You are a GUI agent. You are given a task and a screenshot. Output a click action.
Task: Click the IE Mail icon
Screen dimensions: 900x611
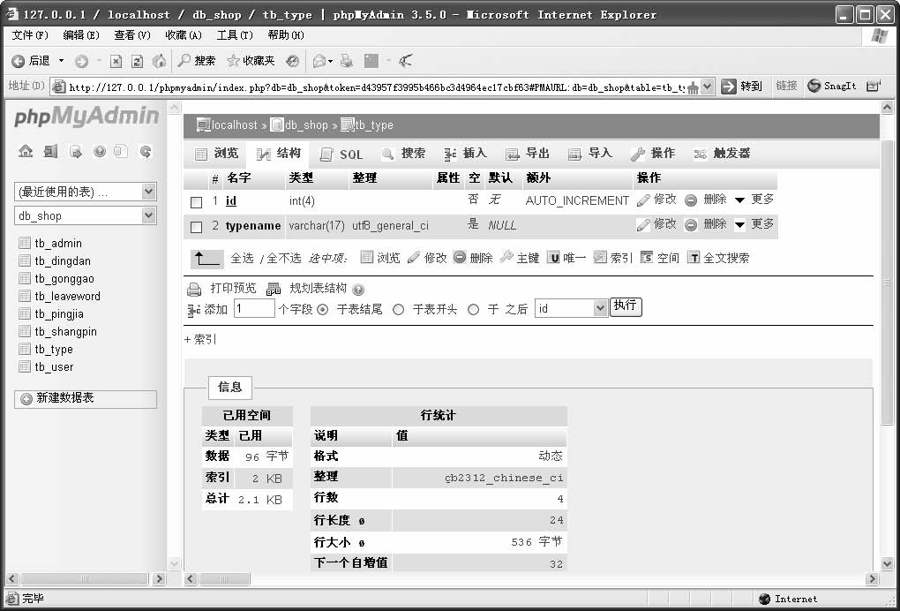[319, 61]
